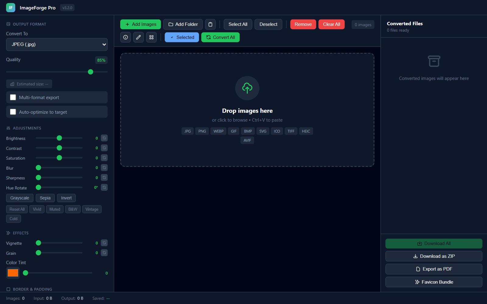The image size is (487, 304).
Task: Open the Convert To format dropdown
Action: coord(57,44)
